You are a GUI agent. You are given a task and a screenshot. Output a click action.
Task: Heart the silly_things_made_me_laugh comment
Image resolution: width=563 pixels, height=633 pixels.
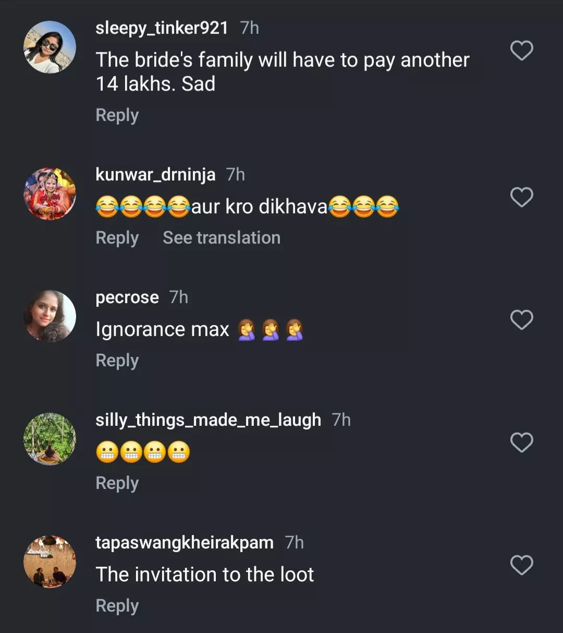521,443
